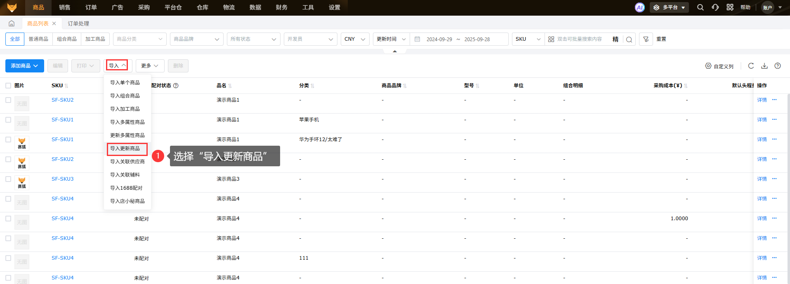The image size is (790, 284).
Task: Click the AI assistant icon
Action: [x=639, y=7]
